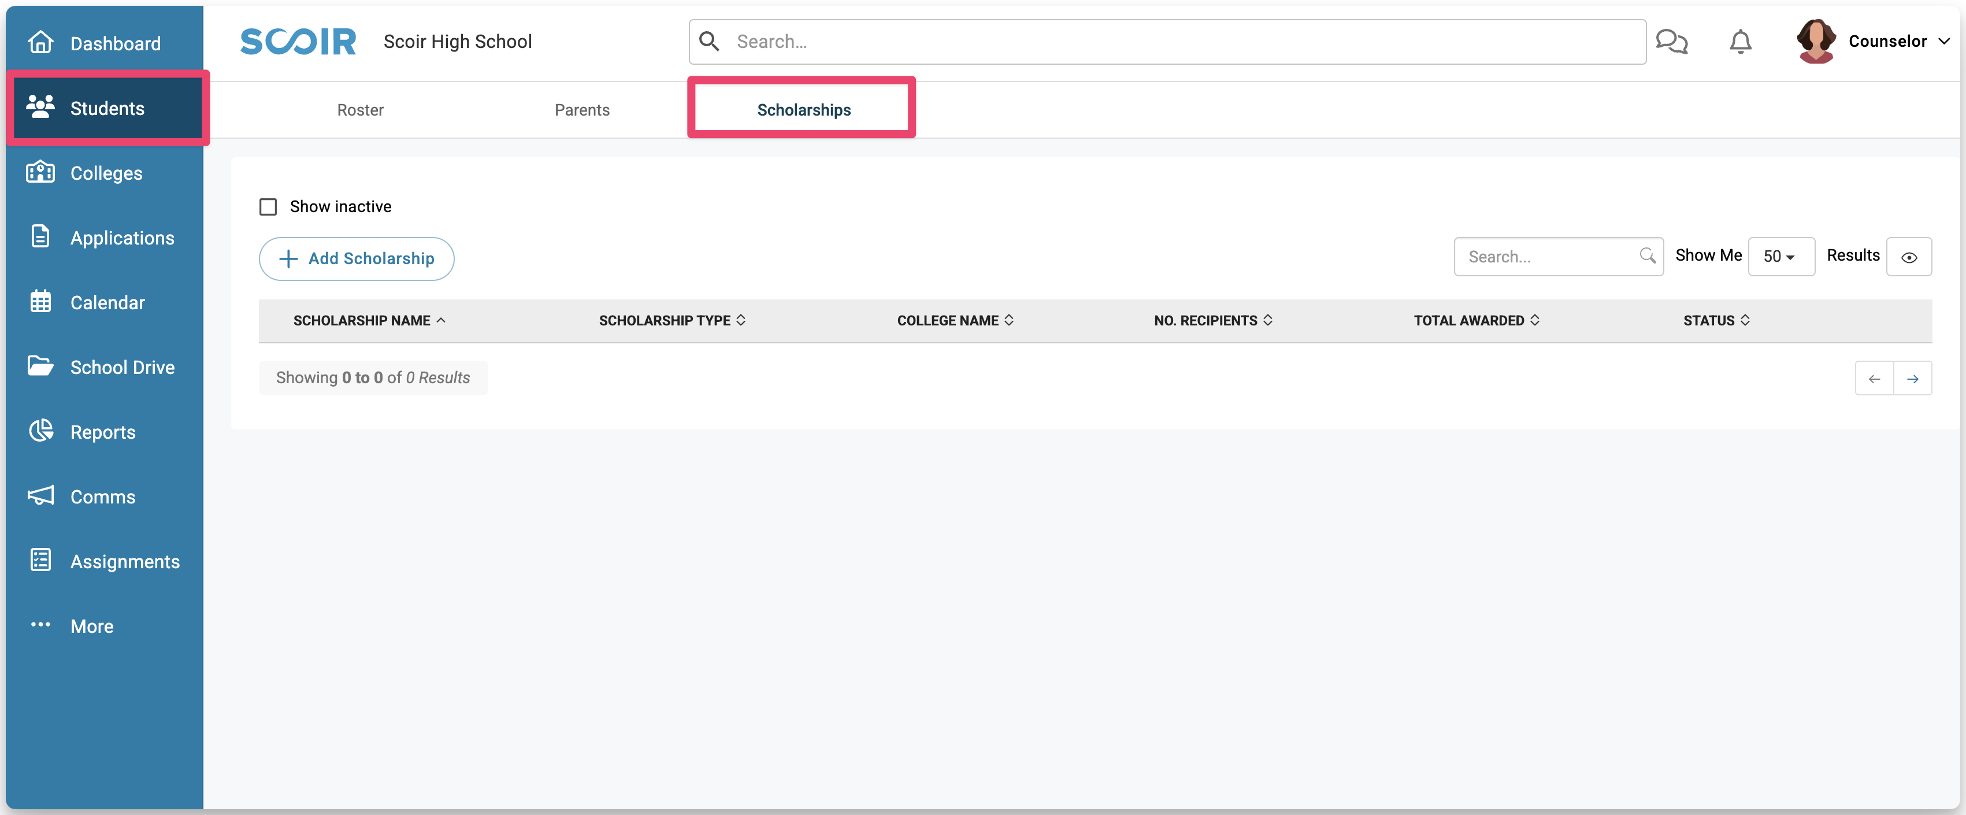Image resolution: width=1966 pixels, height=815 pixels.
Task: Open Comms megaphone item
Action: point(102,497)
